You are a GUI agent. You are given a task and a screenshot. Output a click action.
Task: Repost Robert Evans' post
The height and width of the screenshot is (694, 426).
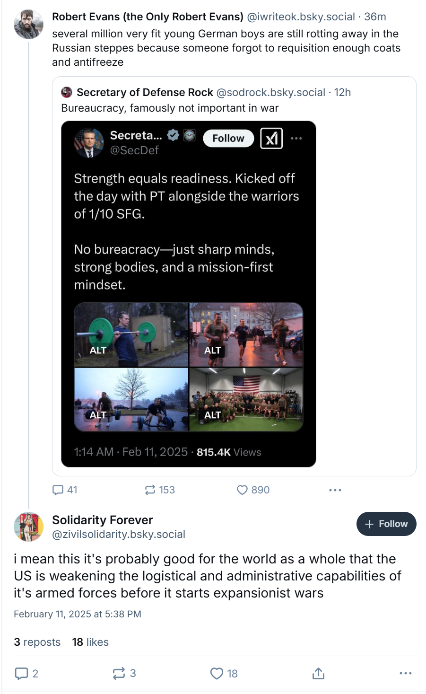click(x=150, y=490)
